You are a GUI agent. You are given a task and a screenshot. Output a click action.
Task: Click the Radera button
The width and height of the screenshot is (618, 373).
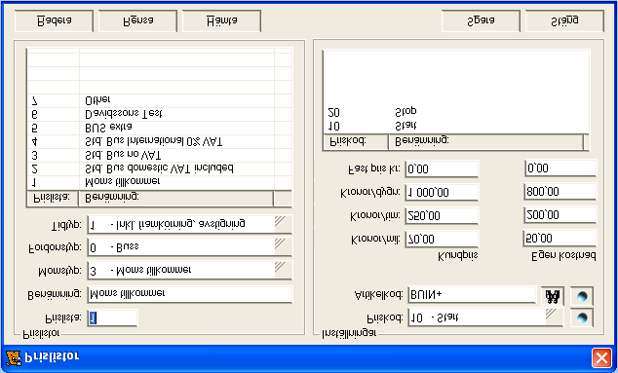(x=54, y=20)
